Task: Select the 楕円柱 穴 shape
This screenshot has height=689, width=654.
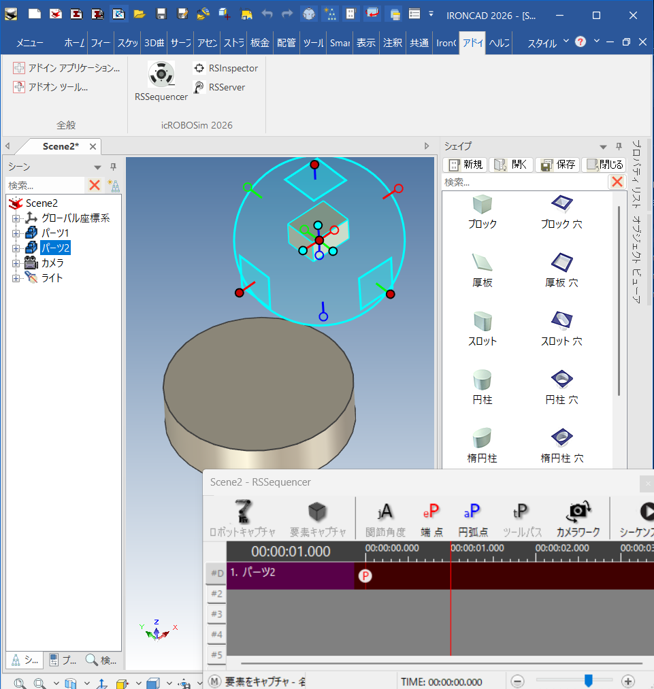Action: coord(561,446)
